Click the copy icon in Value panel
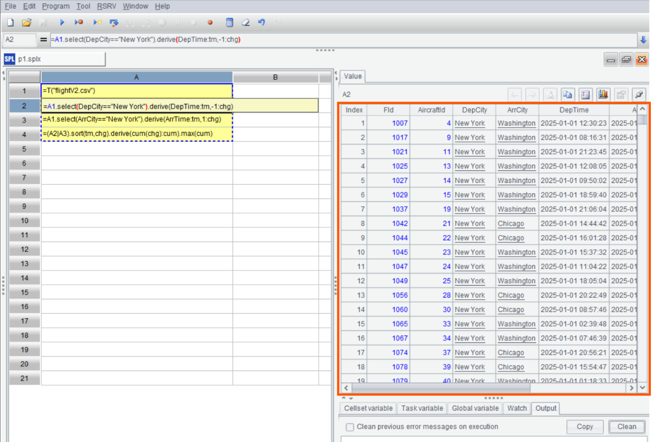651x442 pixels. tap(568, 95)
